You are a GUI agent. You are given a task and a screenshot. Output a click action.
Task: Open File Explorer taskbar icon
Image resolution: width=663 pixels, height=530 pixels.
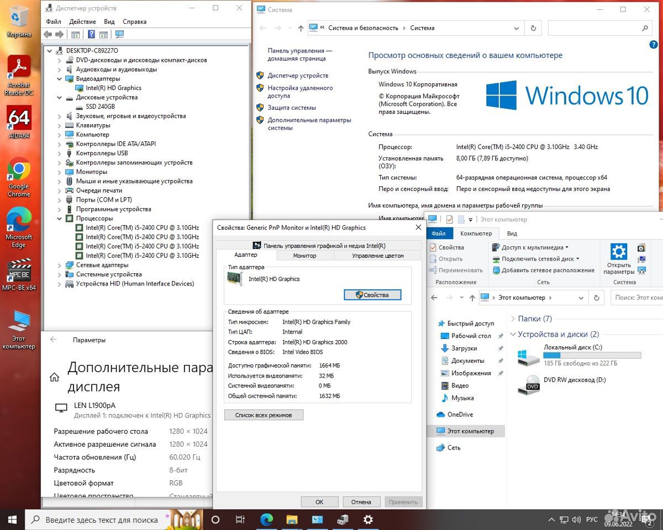click(292, 520)
